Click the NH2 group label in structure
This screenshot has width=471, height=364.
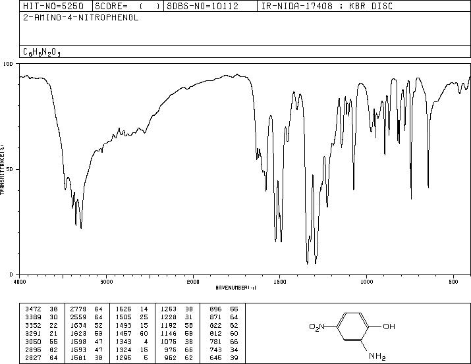(x=377, y=356)
